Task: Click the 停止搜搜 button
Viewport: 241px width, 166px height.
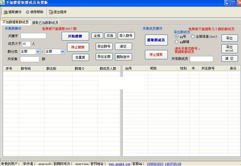Action: 78,47
